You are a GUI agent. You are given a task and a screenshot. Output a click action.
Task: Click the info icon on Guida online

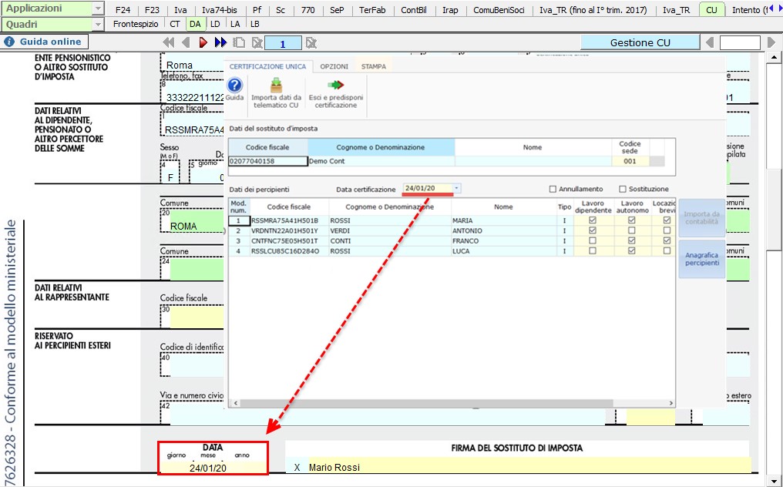[x=9, y=42]
